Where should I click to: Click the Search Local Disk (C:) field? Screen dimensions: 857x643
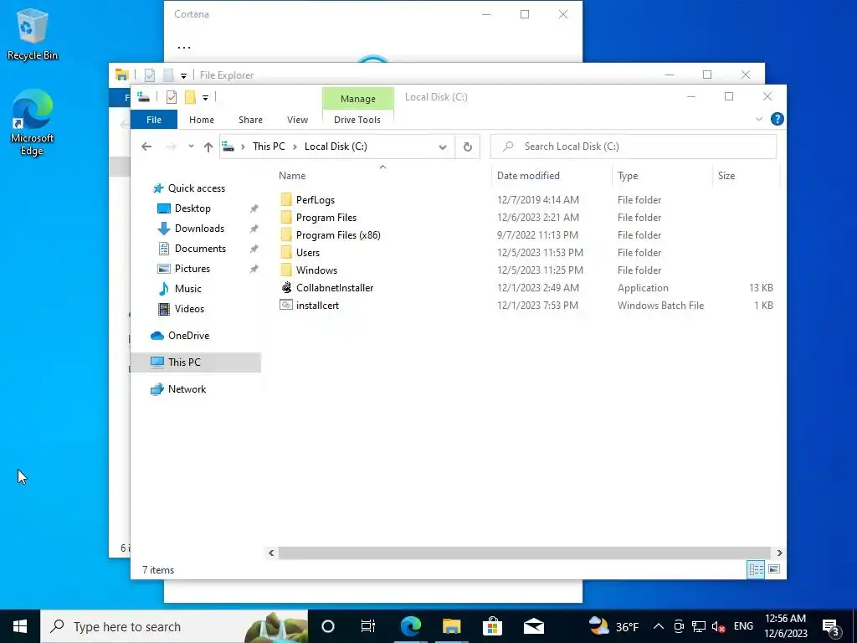point(634,147)
